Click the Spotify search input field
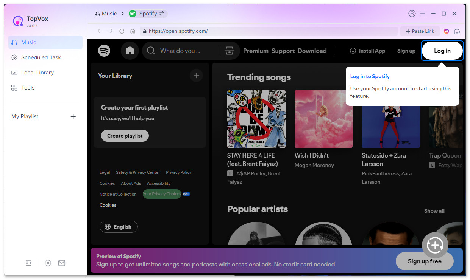This screenshot has height=280, width=470. [x=181, y=51]
